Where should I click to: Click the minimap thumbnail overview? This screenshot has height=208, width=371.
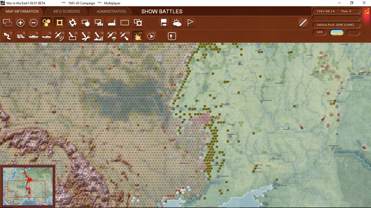coord(28,186)
